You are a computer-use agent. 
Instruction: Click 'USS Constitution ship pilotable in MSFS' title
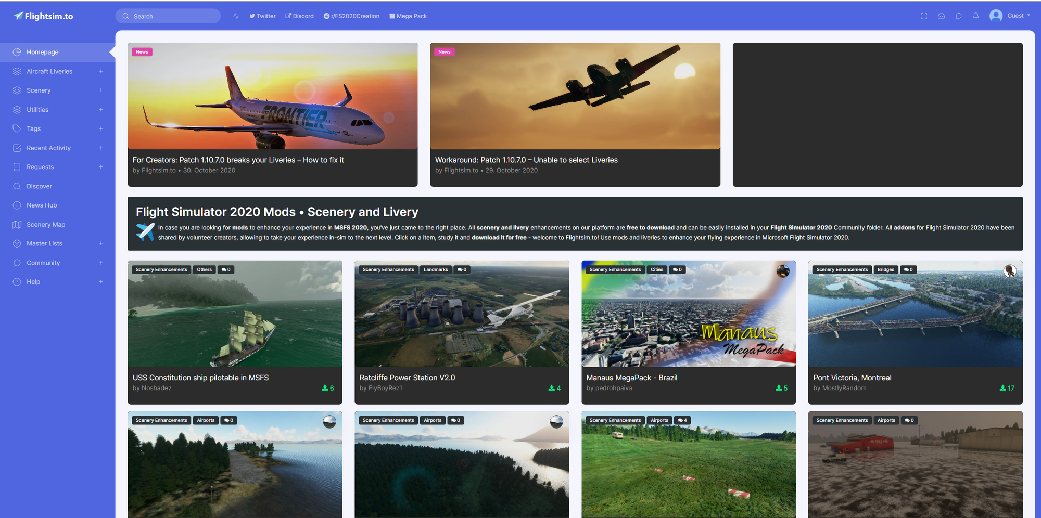tap(200, 378)
